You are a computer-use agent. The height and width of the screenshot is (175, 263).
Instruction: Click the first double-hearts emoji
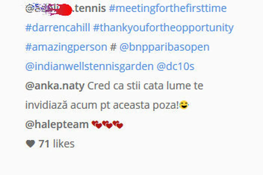point(97,124)
